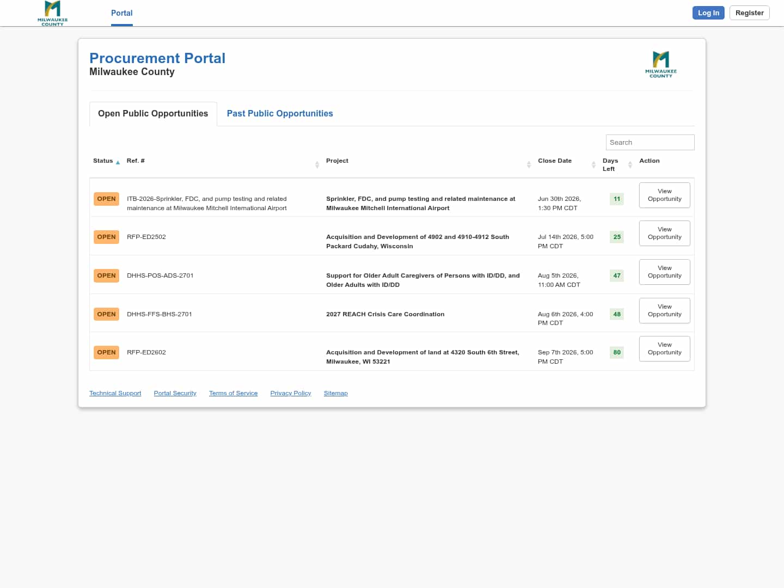Click OPEN status badge for RFP-ED2502
The height and width of the screenshot is (588, 784).
(106, 237)
